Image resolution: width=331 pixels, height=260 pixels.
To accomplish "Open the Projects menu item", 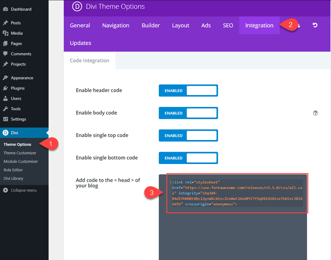I will pos(18,64).
